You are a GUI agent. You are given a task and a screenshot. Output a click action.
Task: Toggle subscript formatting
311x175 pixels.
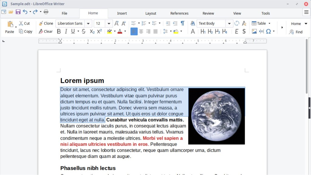point(92,31)
